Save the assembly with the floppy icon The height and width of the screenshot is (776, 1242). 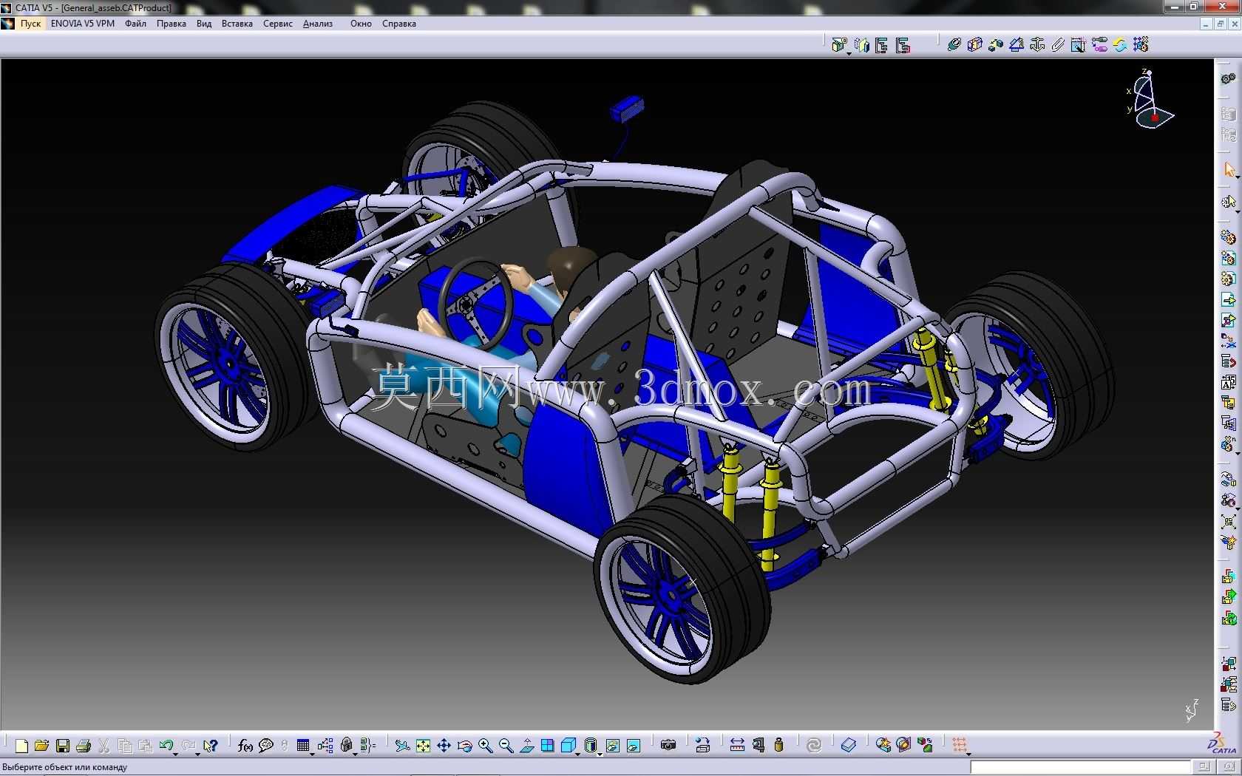[63, 746]
